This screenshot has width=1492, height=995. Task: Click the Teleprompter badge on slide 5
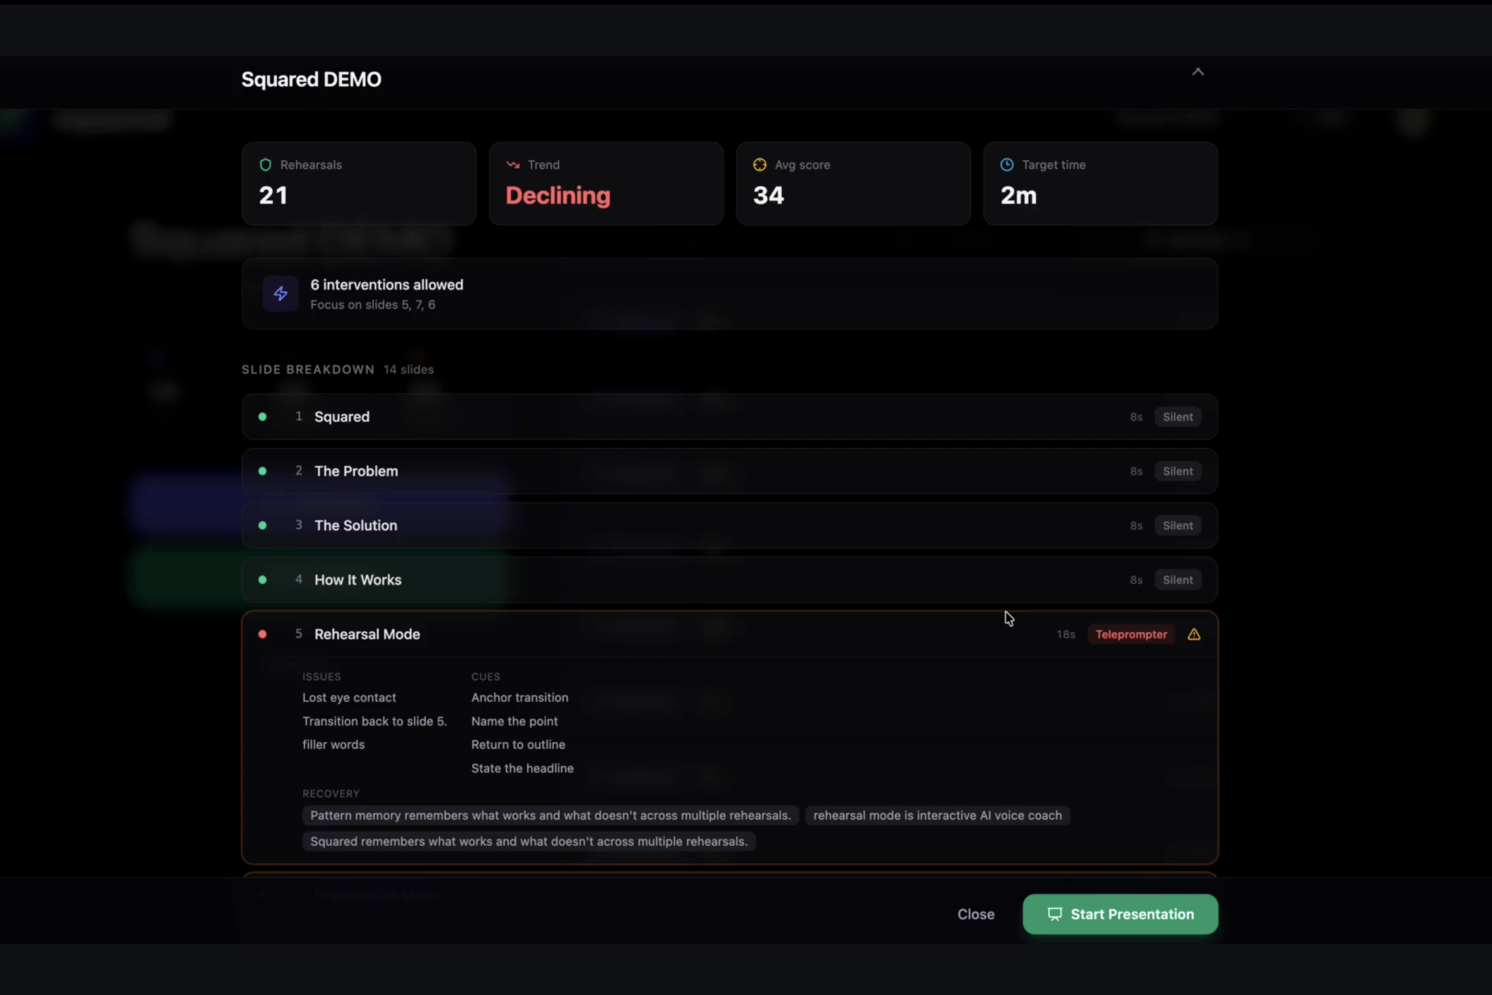tap(1131, 635)
